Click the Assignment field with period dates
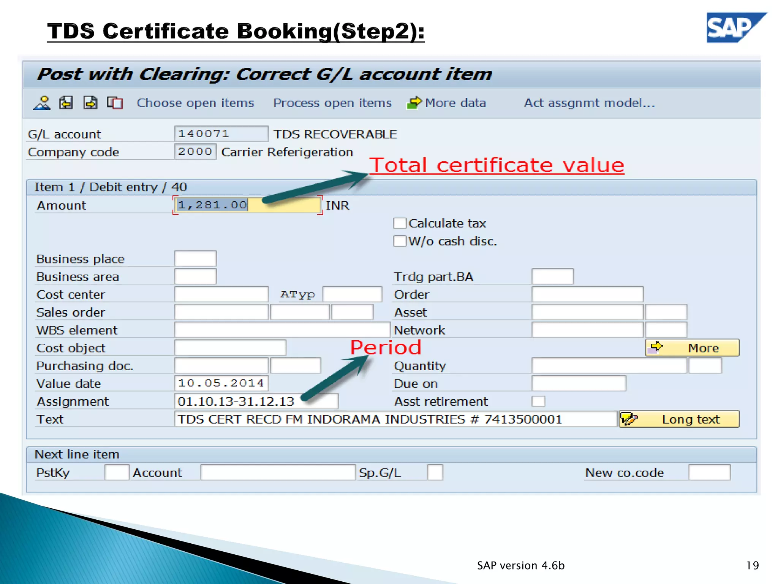This screenshot has width=778, height=584. (x=256, y=401)
